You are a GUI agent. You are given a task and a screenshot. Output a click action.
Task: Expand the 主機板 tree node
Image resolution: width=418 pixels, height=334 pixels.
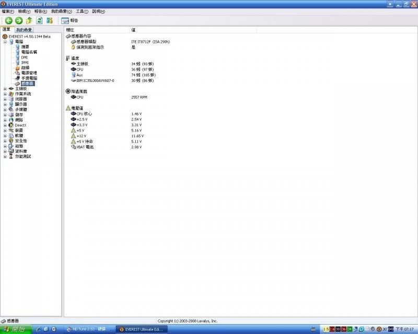(5, 89)
